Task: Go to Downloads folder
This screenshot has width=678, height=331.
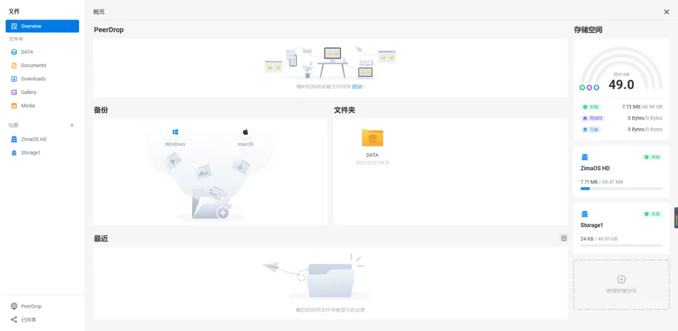Action: tap(33, 79)
